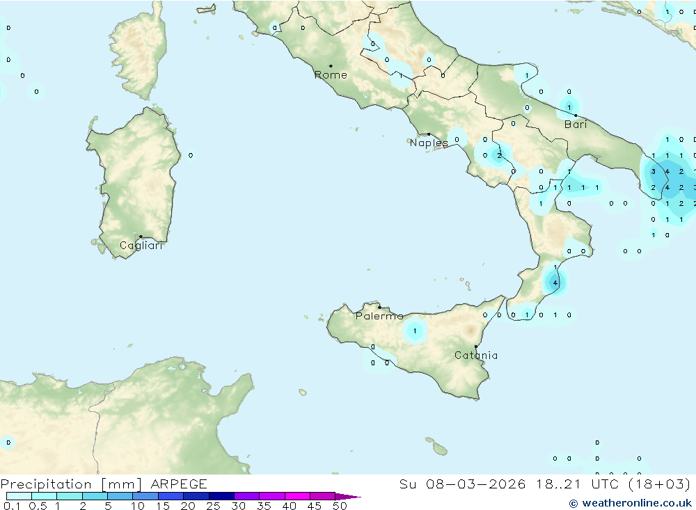This screenshot has width=696, height=510.
Task: Click the Catania city label
Action: click(x=476, y=356)
